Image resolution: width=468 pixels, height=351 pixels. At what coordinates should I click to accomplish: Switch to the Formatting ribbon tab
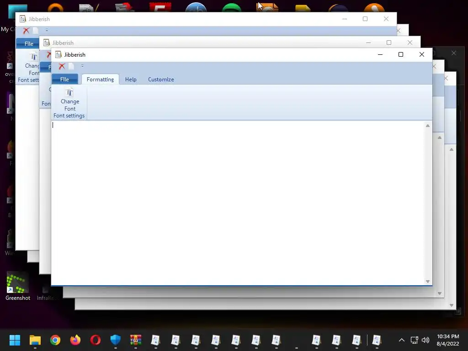100,80
